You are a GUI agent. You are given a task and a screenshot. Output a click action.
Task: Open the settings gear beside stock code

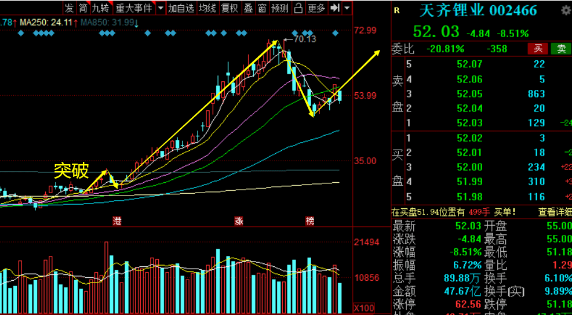click(x=566, y=10)
